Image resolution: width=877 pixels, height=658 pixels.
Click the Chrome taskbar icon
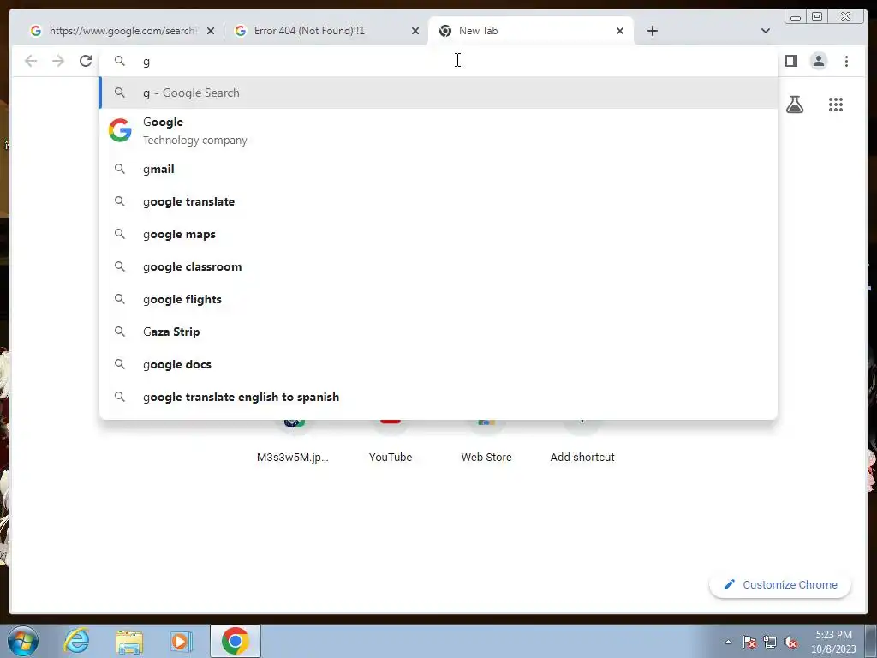click(x=236, y=641)
